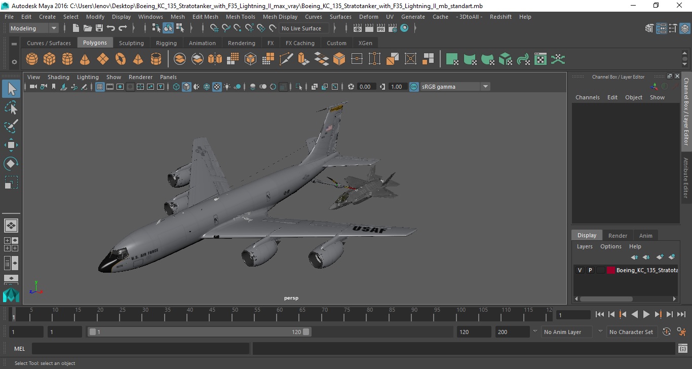Toggle the layer display type box

(x=601, y=270)
